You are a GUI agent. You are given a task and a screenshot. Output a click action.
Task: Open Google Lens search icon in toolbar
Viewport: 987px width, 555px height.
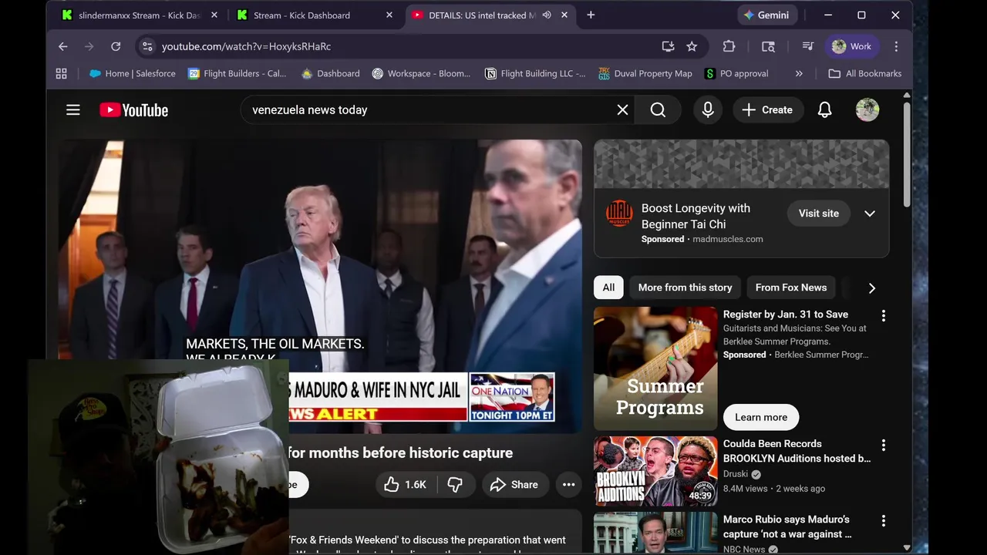[768, 46]
